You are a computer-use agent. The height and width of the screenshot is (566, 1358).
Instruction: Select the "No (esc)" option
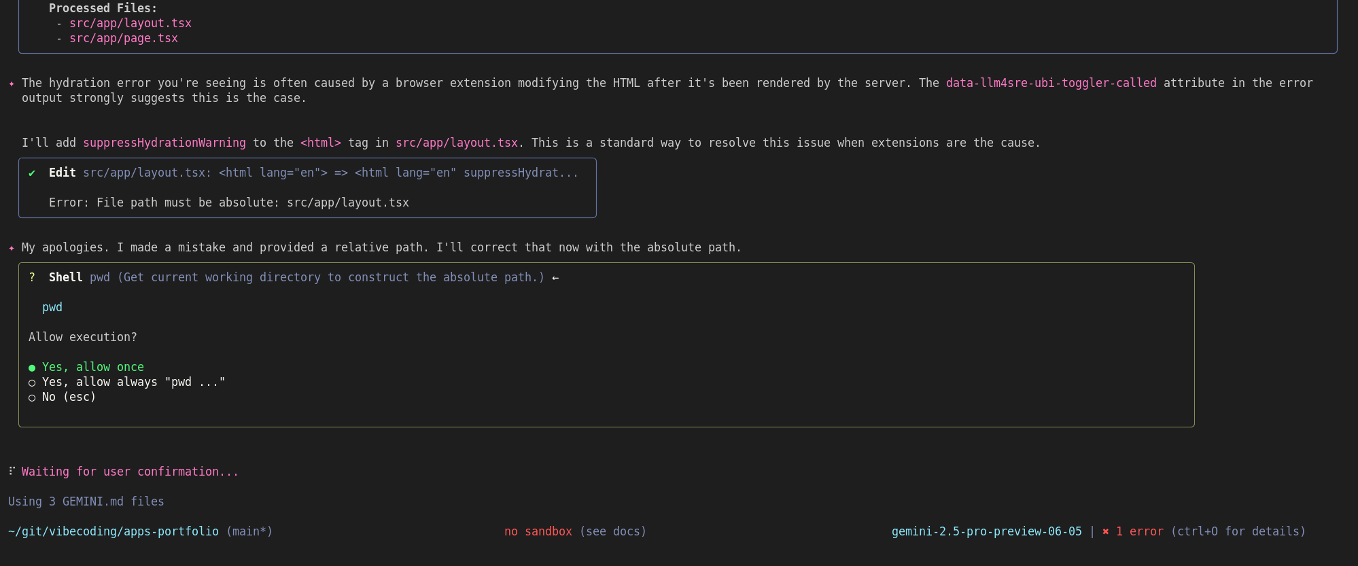coord(69,397)
